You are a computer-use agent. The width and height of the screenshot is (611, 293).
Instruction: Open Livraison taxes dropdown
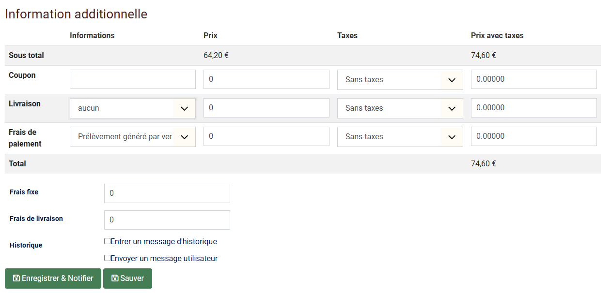400,108
